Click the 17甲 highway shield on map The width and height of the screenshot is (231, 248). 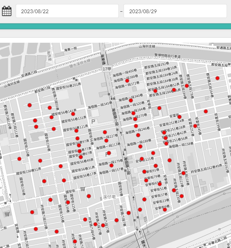[107, 69]
